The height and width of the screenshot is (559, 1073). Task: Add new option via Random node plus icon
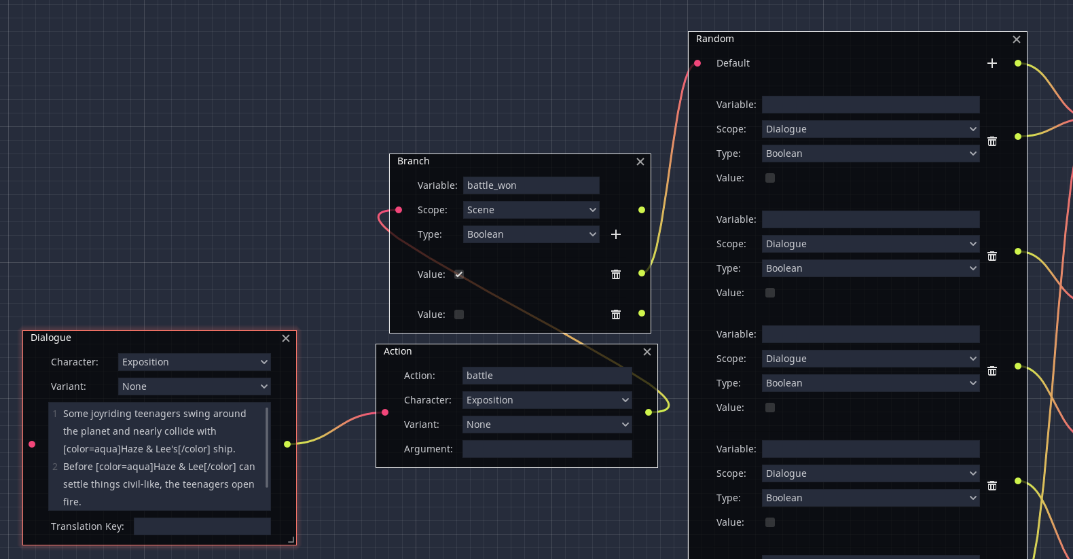992,63
